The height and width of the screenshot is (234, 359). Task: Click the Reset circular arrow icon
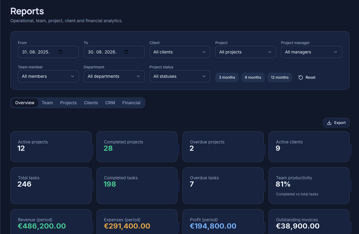301,77
